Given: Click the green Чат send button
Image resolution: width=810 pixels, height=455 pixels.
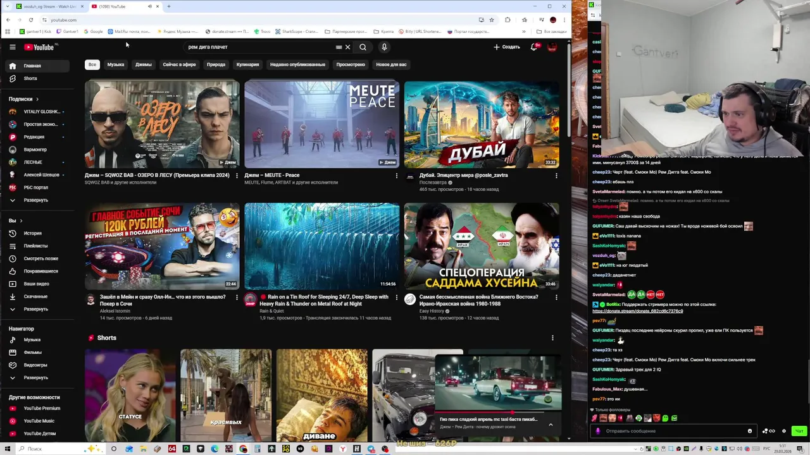Looking at the screenshot, I should (799, 431).
